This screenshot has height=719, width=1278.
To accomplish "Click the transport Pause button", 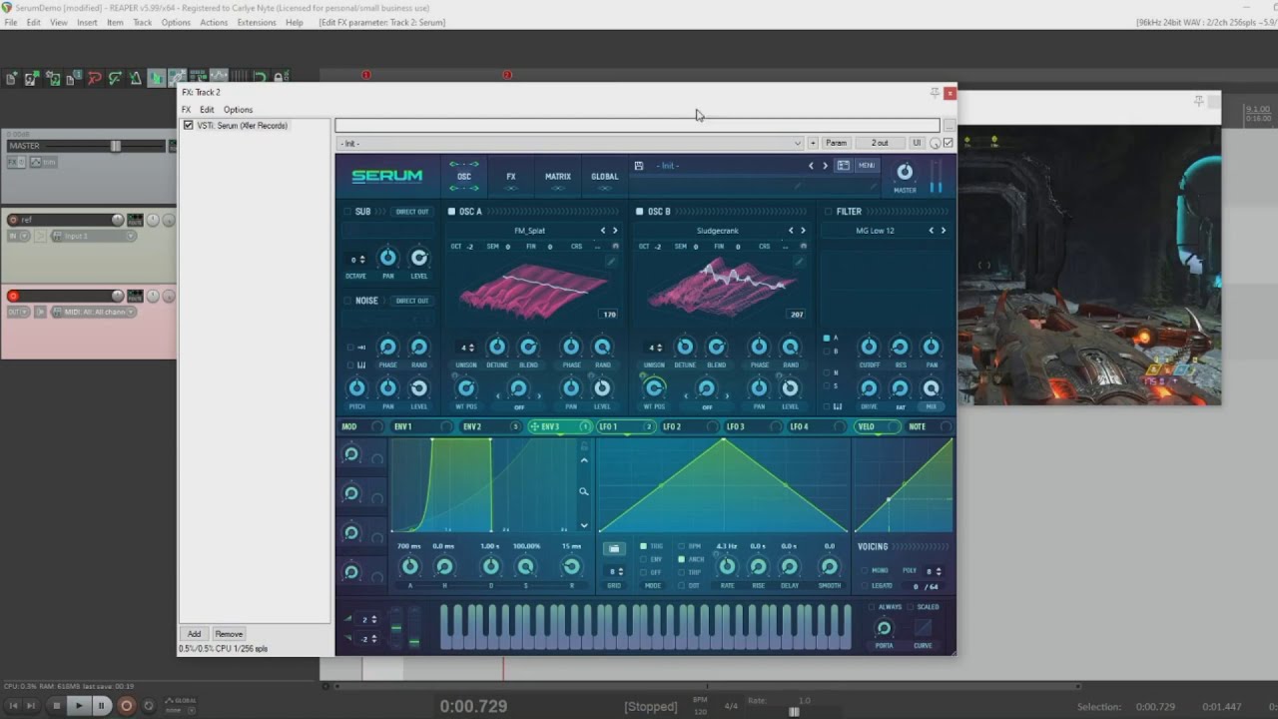I will pyautogui.click(x=101, y=706).
